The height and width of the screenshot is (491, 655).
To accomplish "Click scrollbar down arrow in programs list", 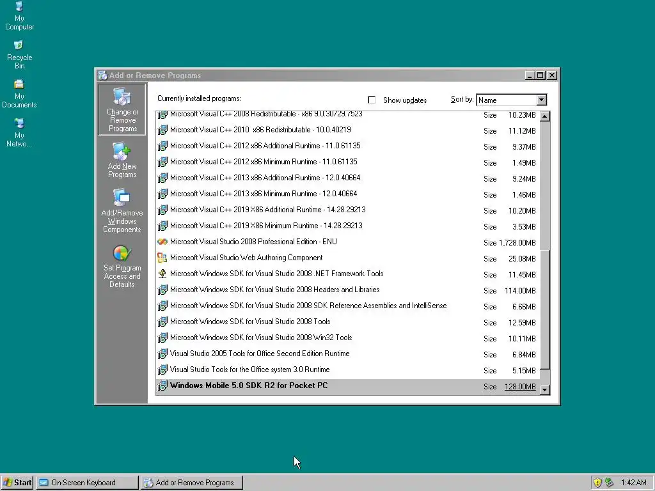I will pyautogui.click(x=545, y=390).
